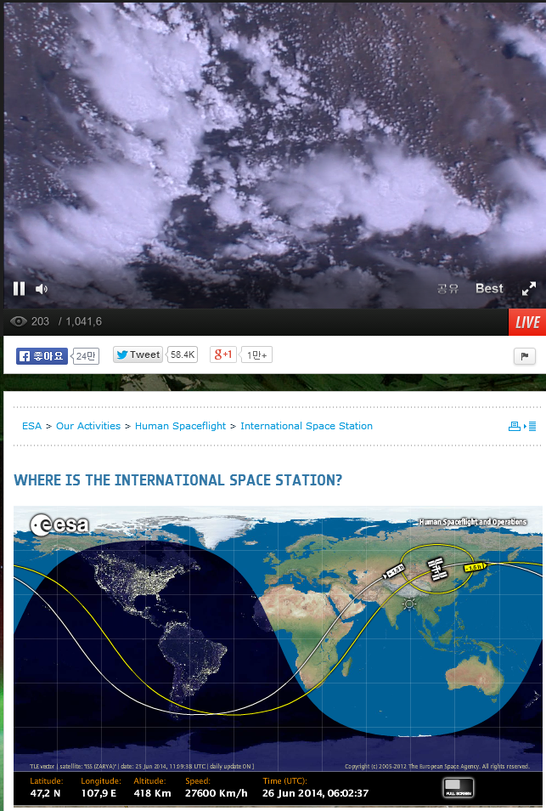The width and height of the screenshot is (546, 811).
Task: Click the esa logo on the map
Action: (59, 525)
